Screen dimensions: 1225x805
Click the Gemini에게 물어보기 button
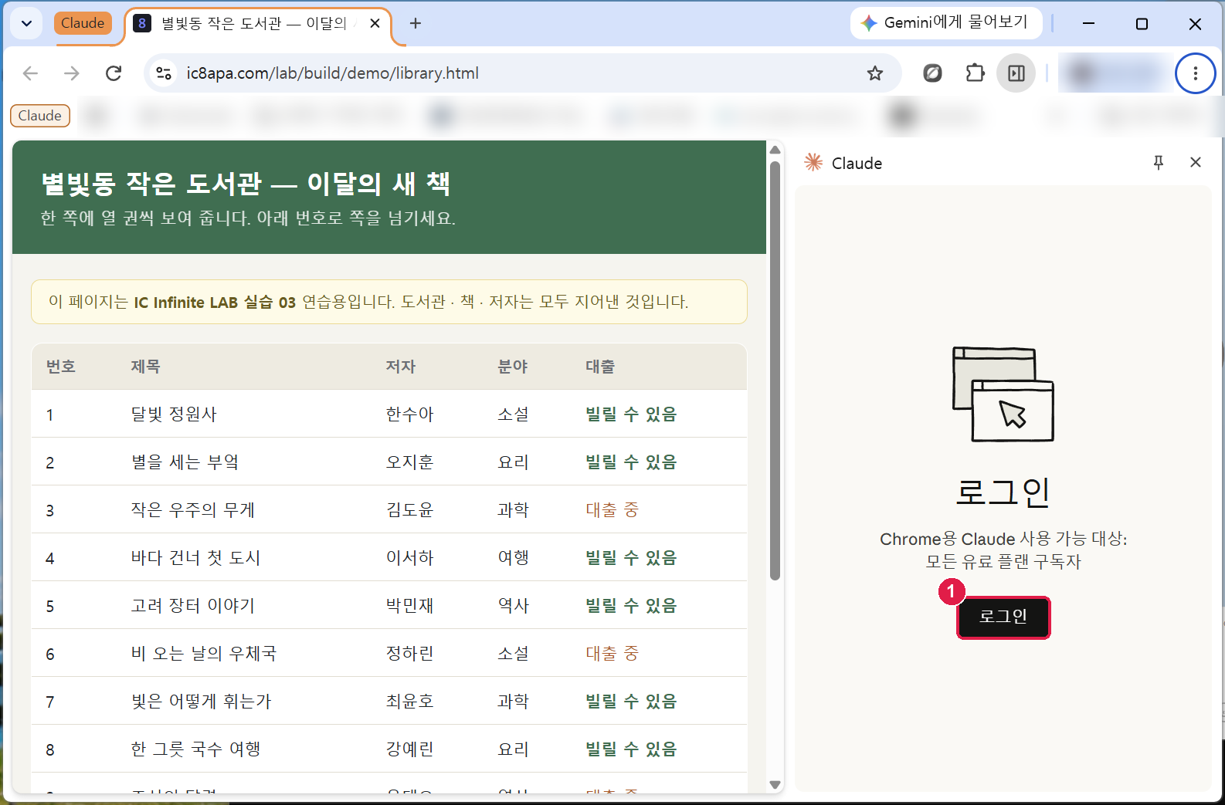[x=946, y=23]
